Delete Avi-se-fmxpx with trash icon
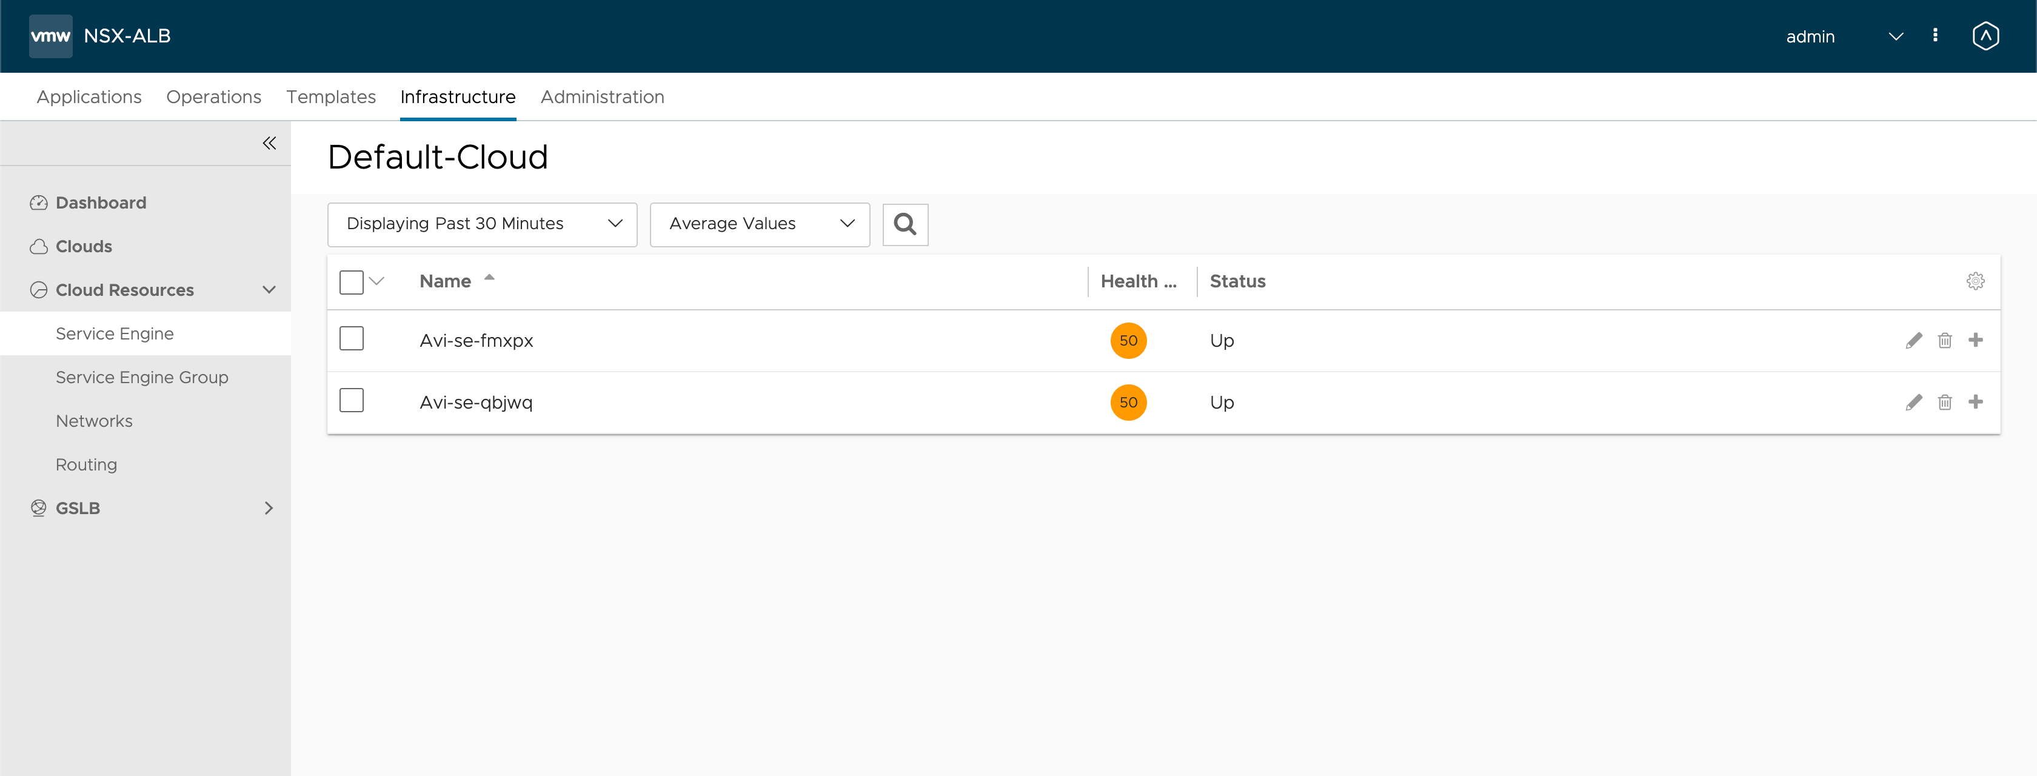 pyautogui.click(x=1944, y=340)
